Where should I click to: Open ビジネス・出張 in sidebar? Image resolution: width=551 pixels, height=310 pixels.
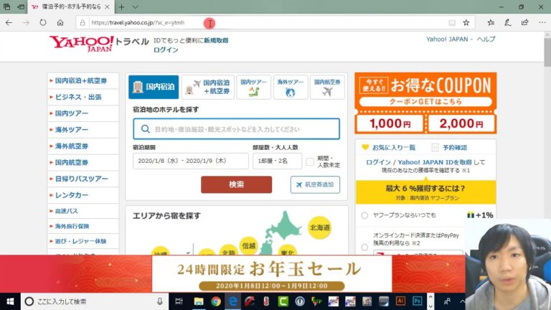tap(83, 97)
